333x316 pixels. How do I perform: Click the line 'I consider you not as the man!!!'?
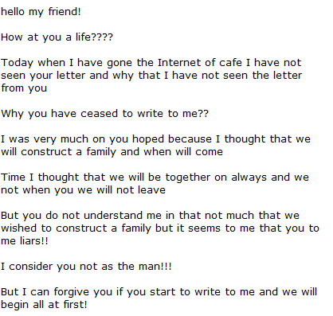[86, 267]
